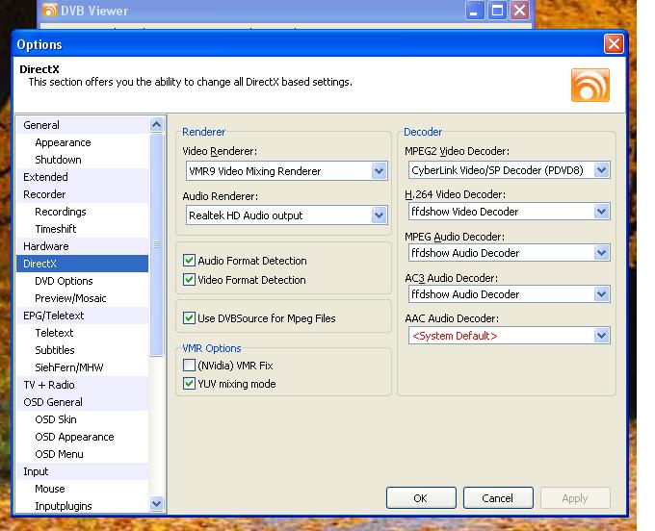Open the Video Renderer dropdown
The height and width of the screenshot is (531, 655).
coord(379,171)
